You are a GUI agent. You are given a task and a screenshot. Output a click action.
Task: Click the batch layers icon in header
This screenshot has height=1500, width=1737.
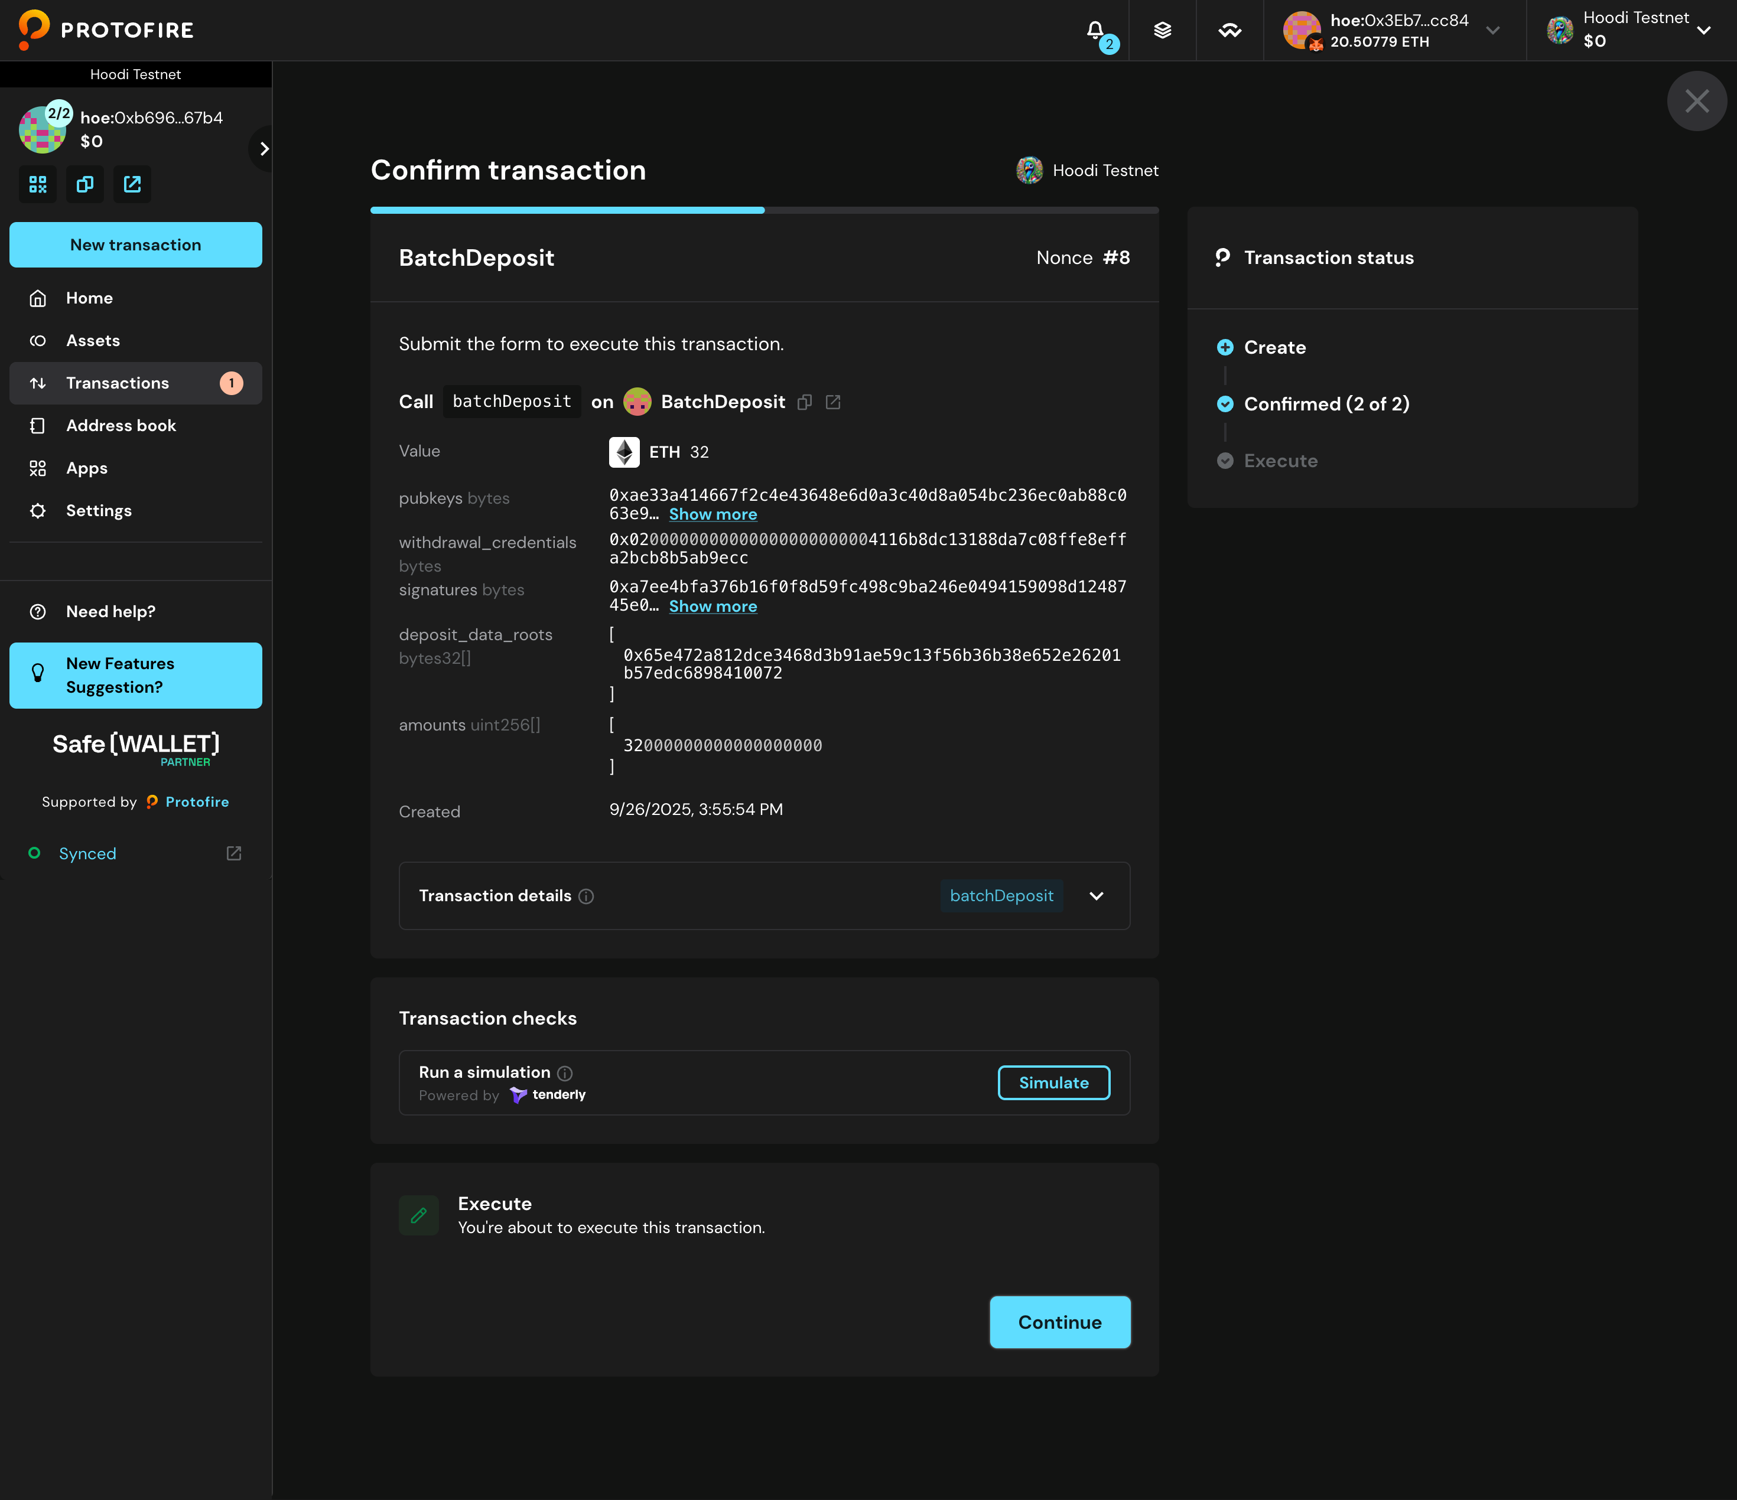1162,31
